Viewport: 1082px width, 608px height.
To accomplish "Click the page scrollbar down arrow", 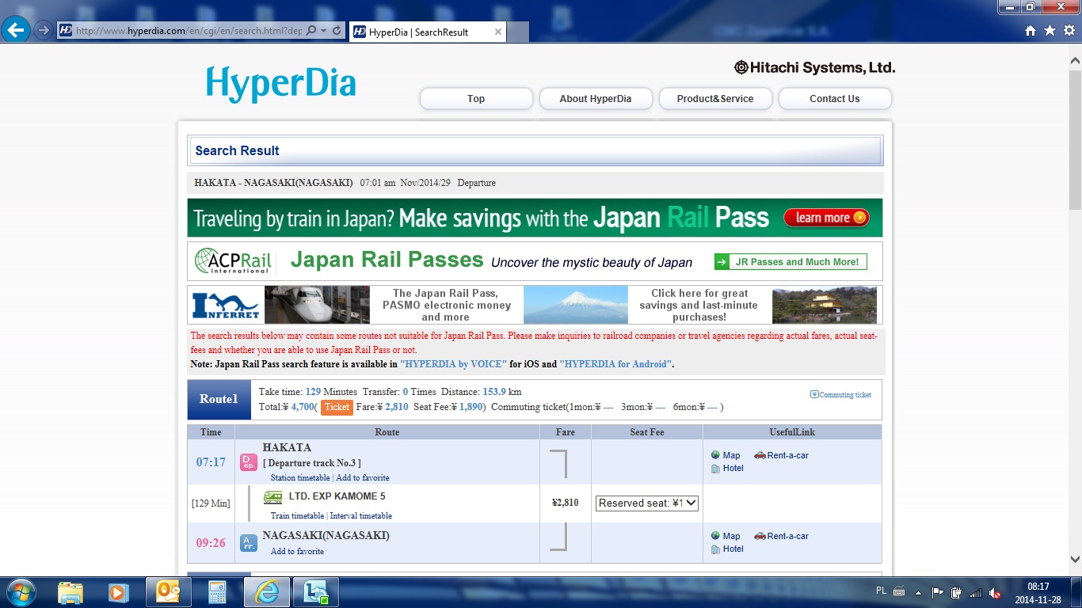I will pyautogui.click(x=1075, y=560).
